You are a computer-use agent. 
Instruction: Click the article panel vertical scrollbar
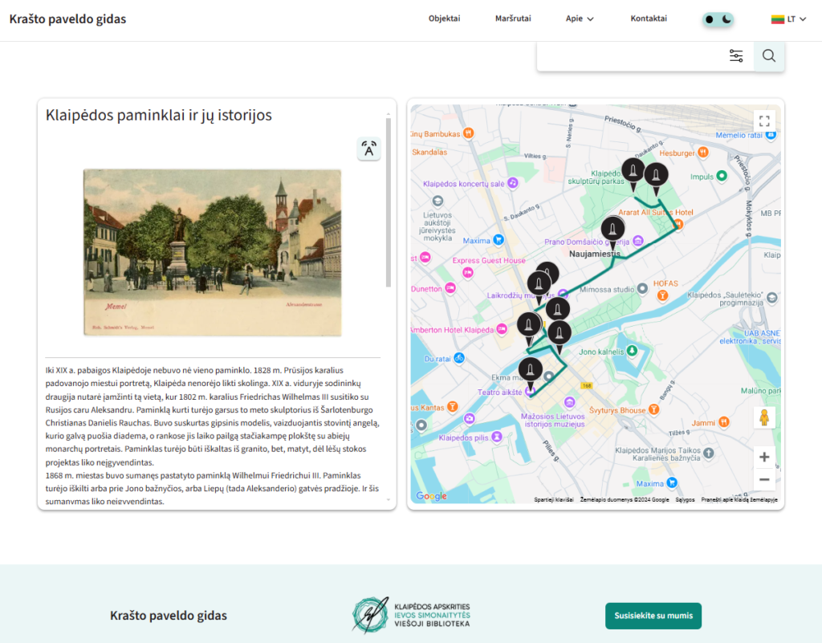click(x=389, y=201)
